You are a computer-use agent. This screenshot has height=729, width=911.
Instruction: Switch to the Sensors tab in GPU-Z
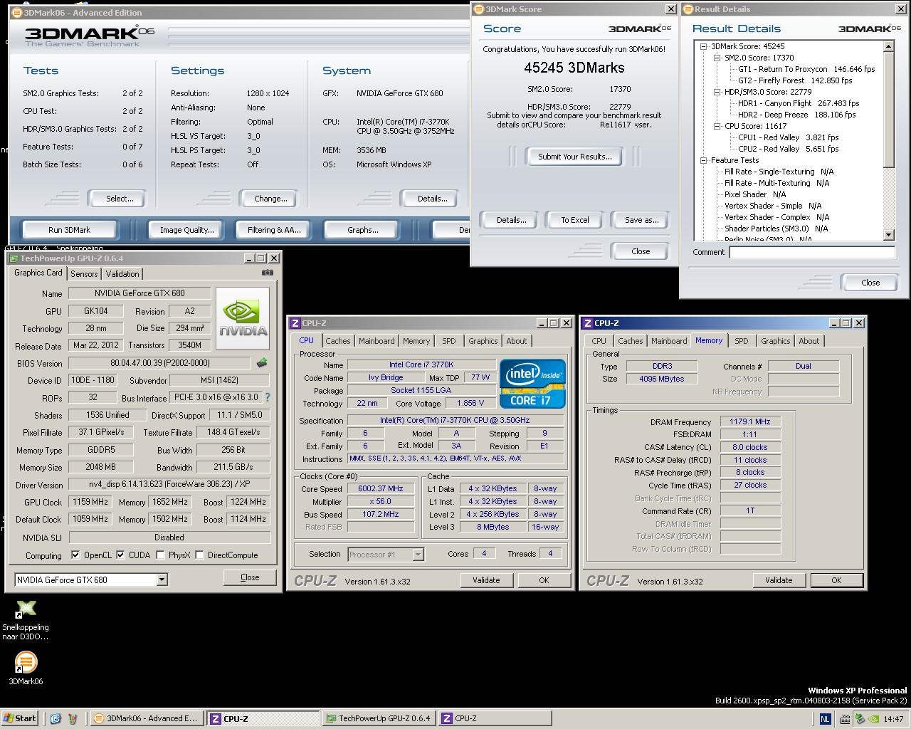tap(84, 274)
